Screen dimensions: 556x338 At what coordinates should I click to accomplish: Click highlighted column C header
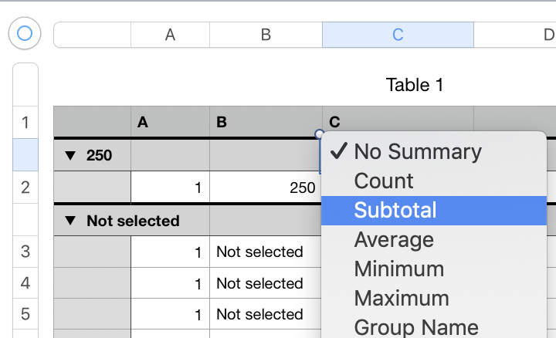click(398, 35)
